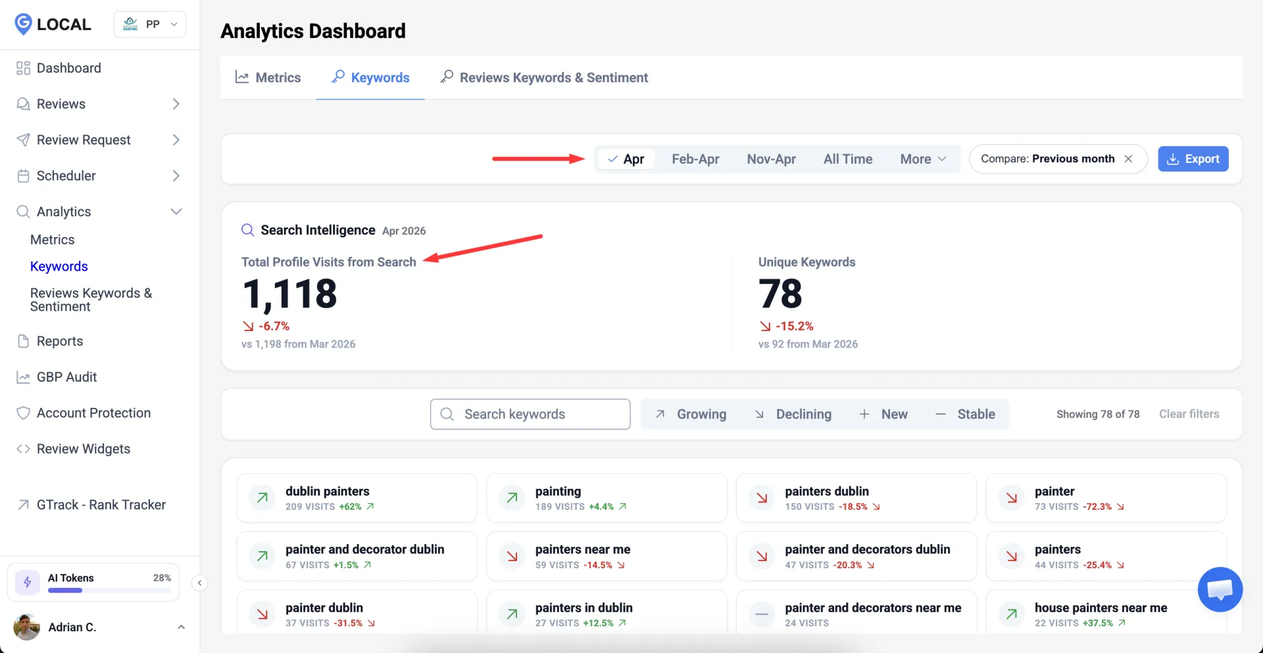
Task: Open the house painters near me card
Action: [x=1106, y=612]
